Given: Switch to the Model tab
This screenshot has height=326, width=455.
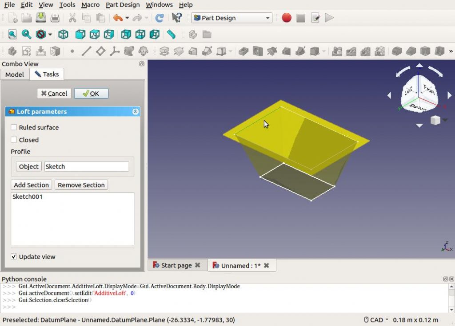Looking at the screenshot, I should pos(15,75).
